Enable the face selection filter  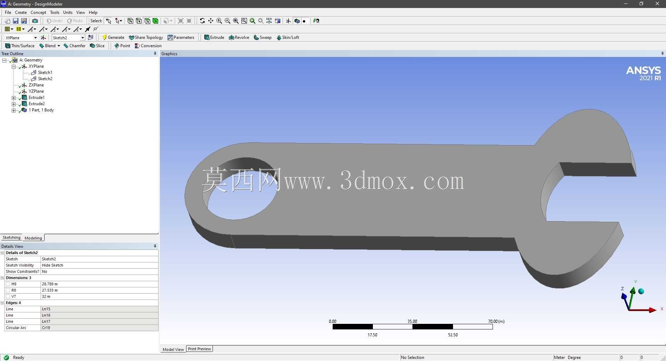click(147, 21)
